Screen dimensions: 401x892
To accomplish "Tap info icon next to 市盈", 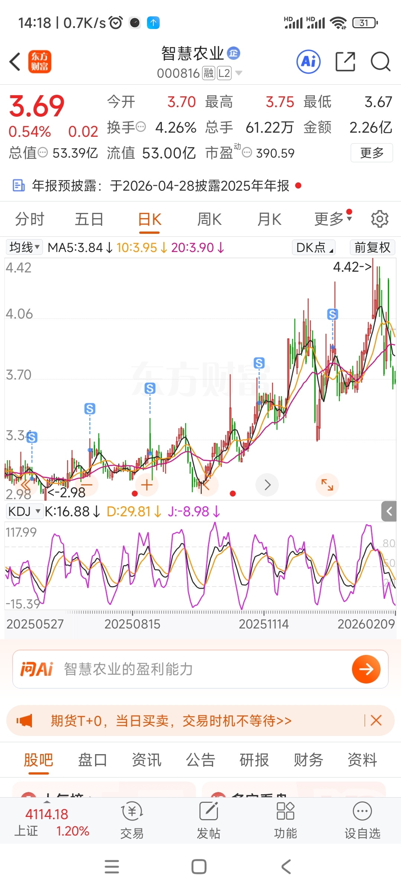I will click(247, 152).
